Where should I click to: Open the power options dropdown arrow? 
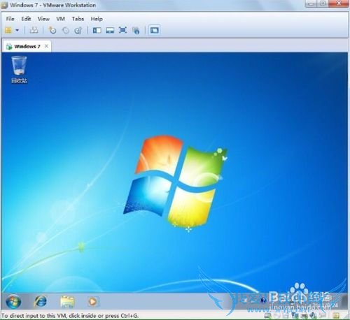(x=17, y=30)
